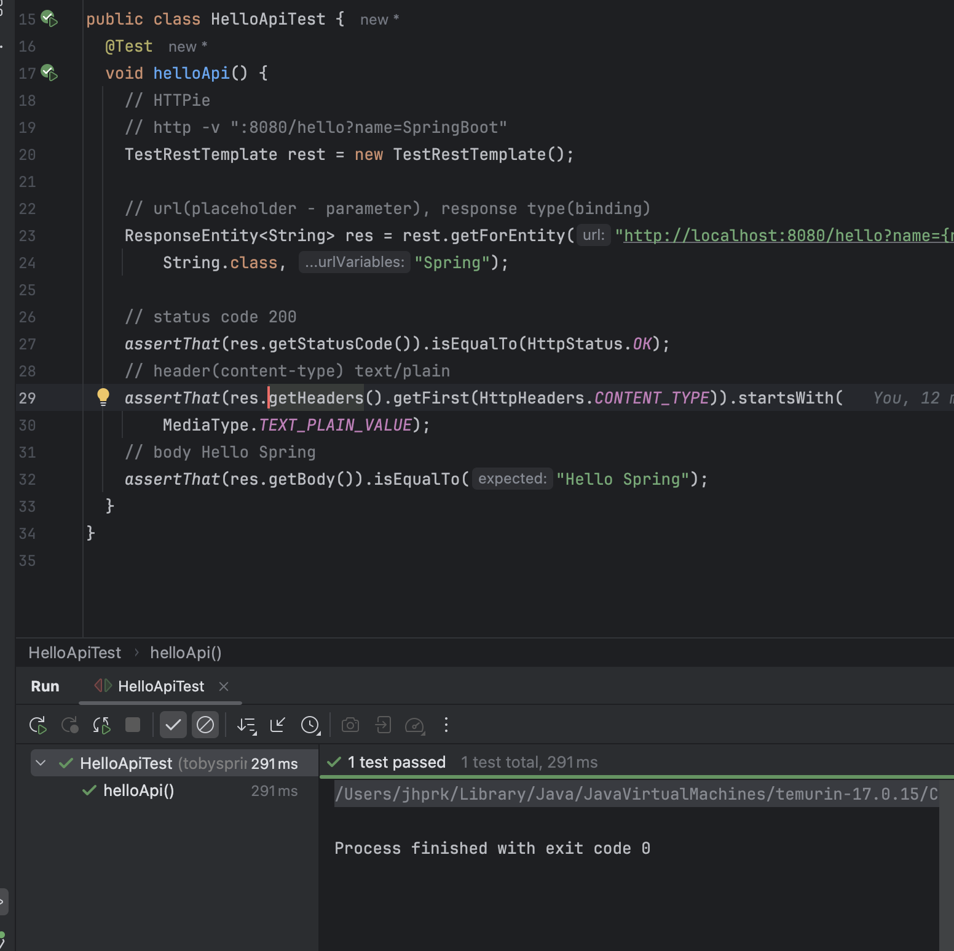The height and width of the screenshot is (951, 954).
Task: Open the vertical three-dot More menu
Action: [x=446, y=725]
